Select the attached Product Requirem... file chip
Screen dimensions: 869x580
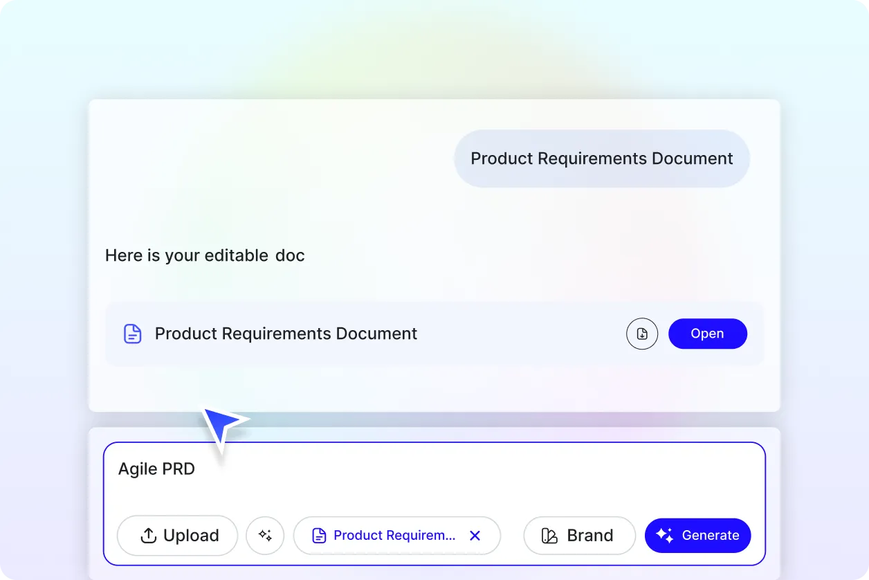click(x=396, y=535)
